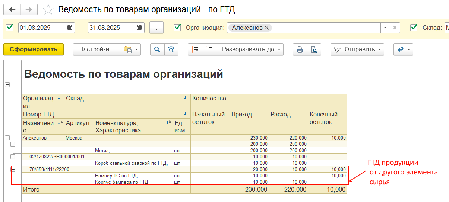
Task: Click the back navigation arrow
Action: click(12, 9)
